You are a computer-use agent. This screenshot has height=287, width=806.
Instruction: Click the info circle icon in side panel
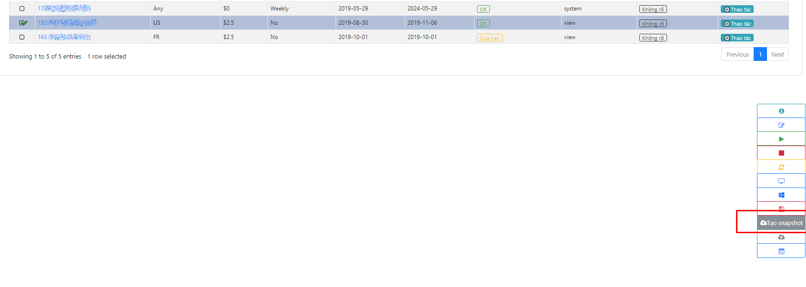coord(781,111)
